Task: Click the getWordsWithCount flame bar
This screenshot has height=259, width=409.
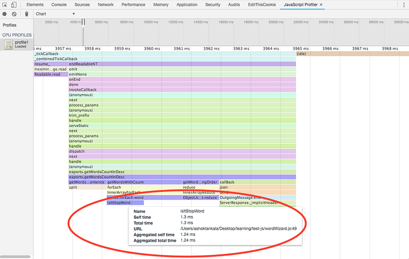Action: pyautogui.click(x=144, y=182)
